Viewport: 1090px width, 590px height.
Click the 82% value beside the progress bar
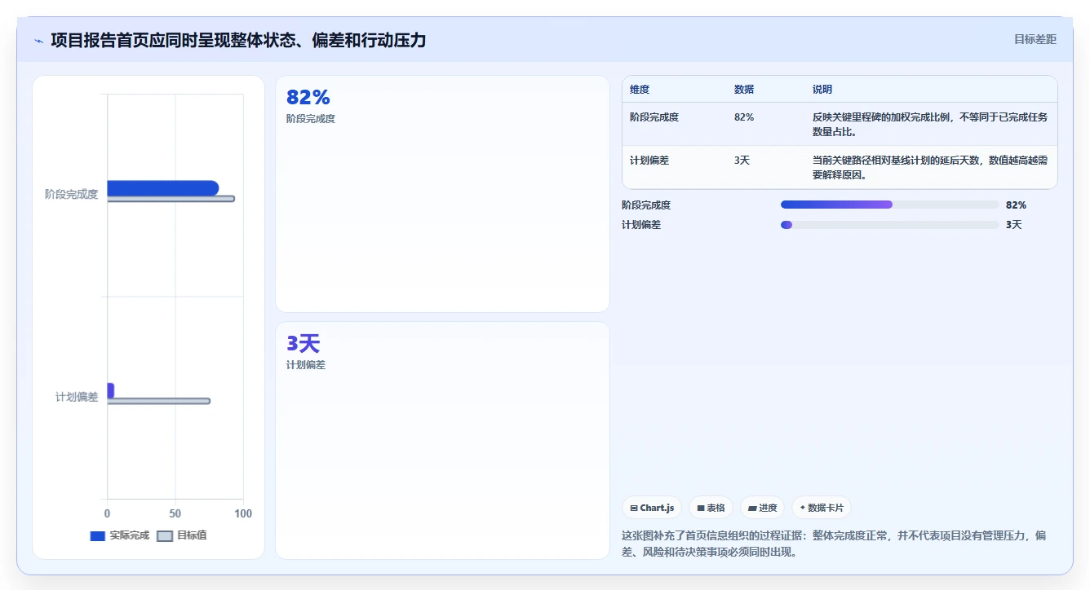(x=1016, y=205)
